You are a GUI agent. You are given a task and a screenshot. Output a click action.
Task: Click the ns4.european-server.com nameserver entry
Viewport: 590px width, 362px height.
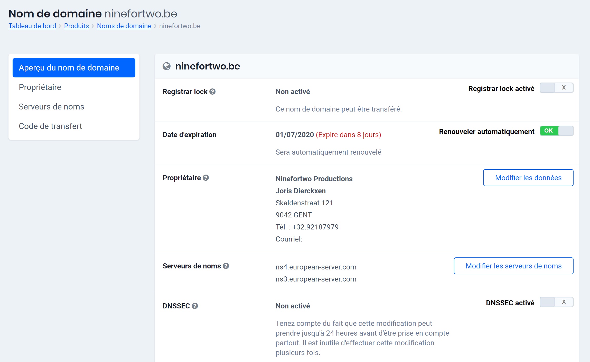point(316,267)
